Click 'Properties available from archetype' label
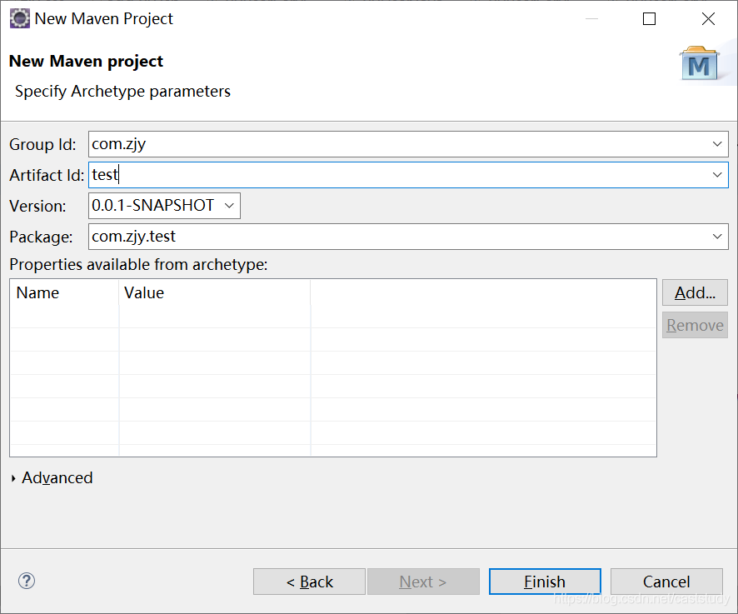738x614 pixels. [x=138, y=265]
